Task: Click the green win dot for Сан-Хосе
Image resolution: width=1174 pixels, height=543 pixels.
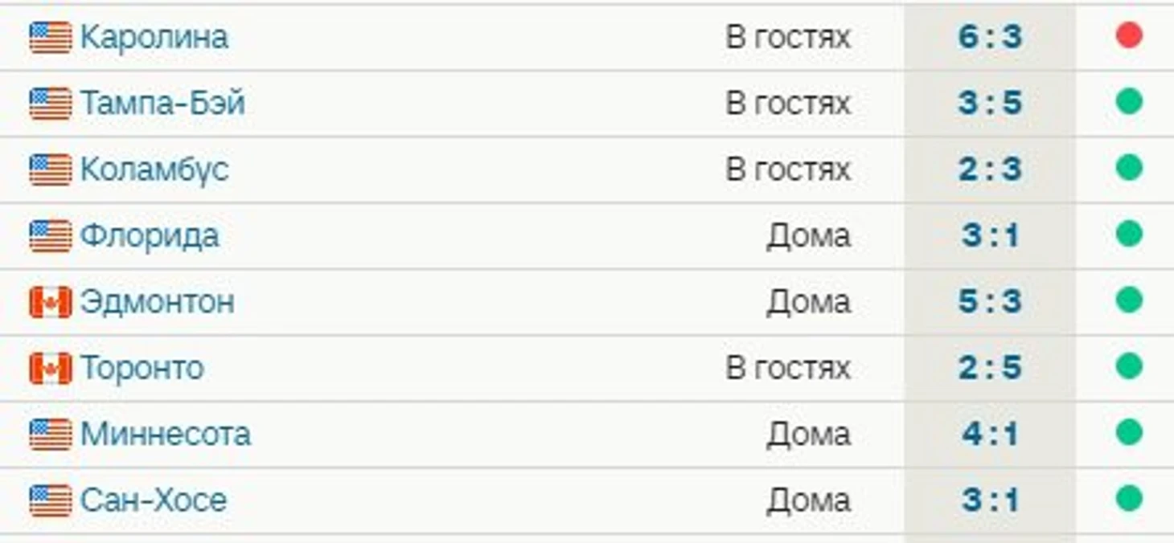Action: point(1129,498)
